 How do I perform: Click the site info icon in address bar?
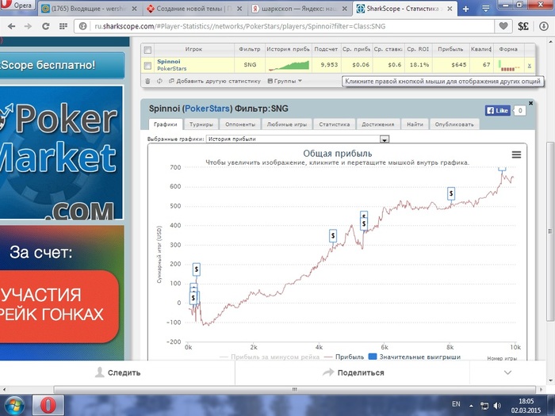coord(82,26)
